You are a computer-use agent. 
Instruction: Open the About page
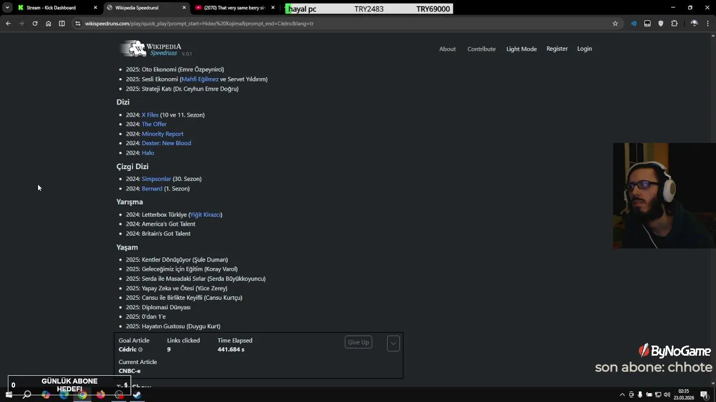coord(447,49)
